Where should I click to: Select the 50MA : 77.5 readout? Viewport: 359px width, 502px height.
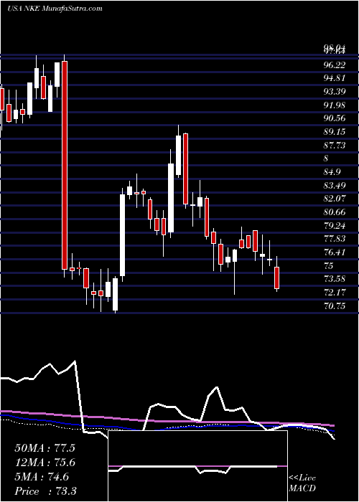[45, 448]
